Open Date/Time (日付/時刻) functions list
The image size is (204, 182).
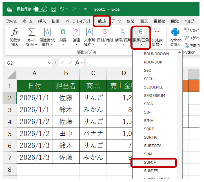(x=105, y=37)
